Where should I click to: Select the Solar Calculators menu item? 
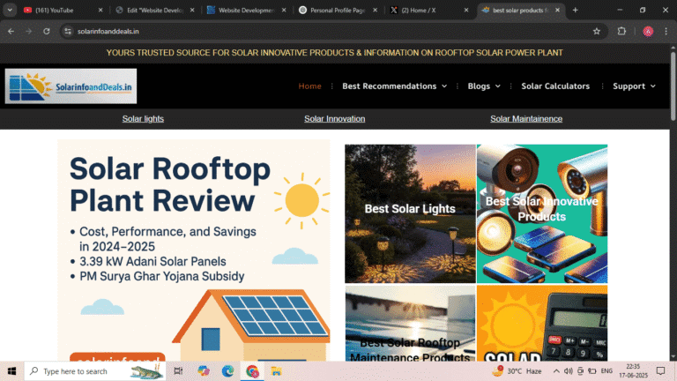click(555, 86)
